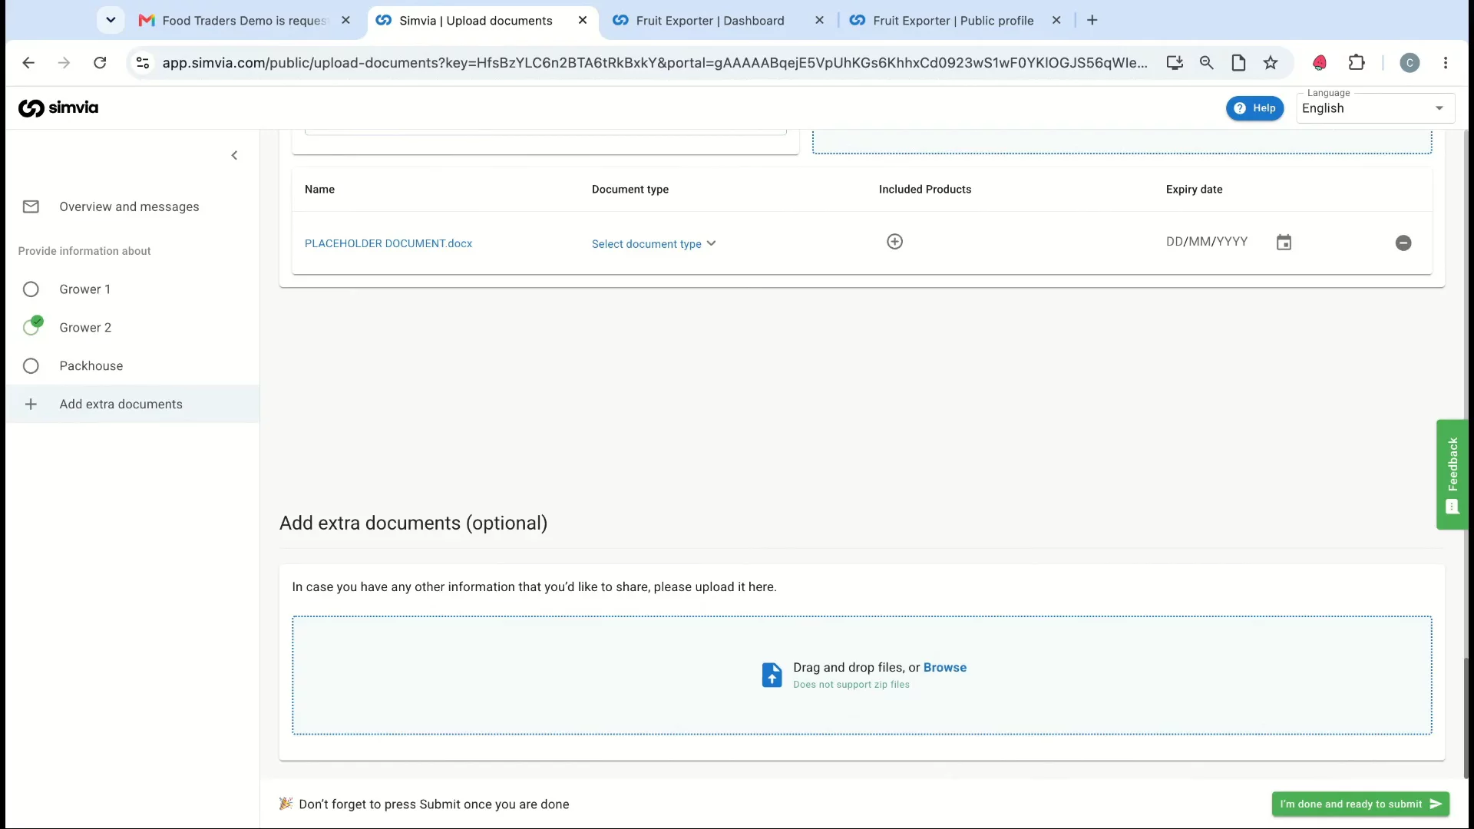The height and width of the screenshot is (829, 1474).
Task: Select Simvia Upload documents tab
Action: click(x=475, y=21)
